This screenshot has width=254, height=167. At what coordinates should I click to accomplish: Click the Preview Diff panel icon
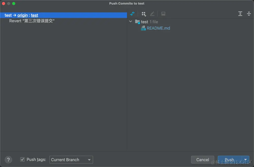163,14
